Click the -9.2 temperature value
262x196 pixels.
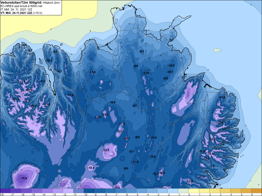[x=42, y=81]
